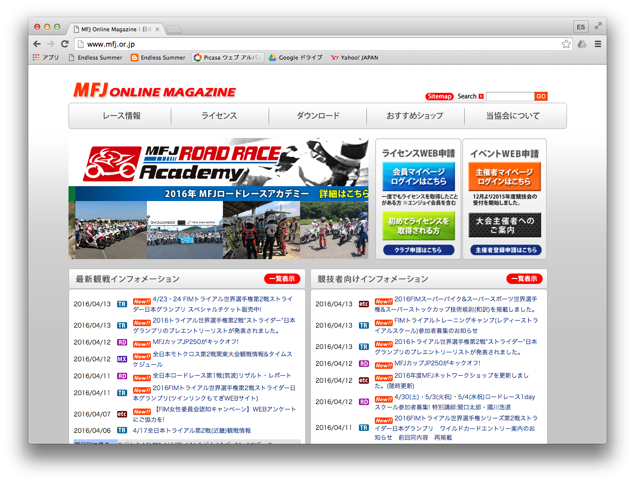Open the Apps bookmark shortcut
The width and height of the screenshot is (635, 483).
click(x=46, y=58)
